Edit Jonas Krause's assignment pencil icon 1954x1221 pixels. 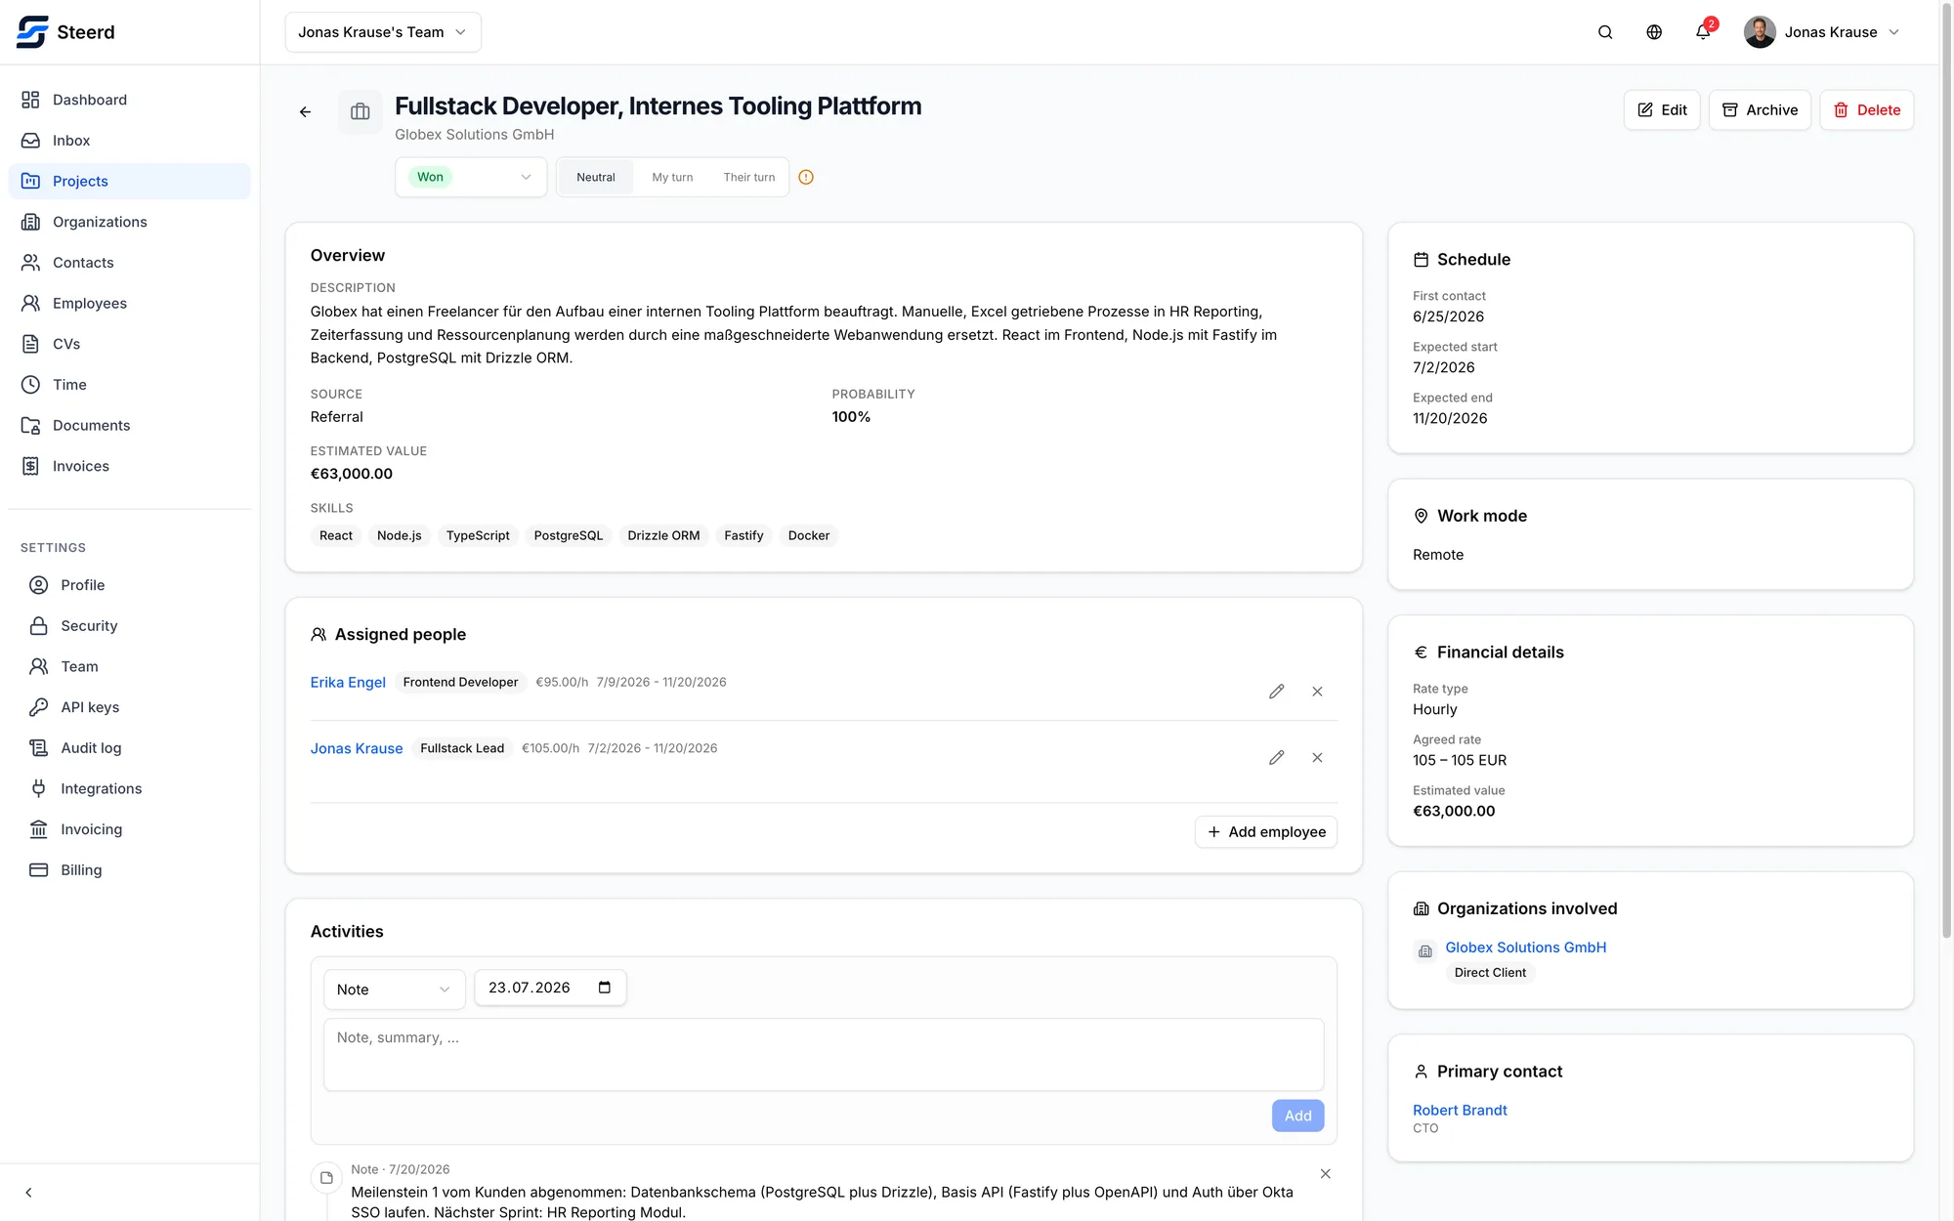1276,758
